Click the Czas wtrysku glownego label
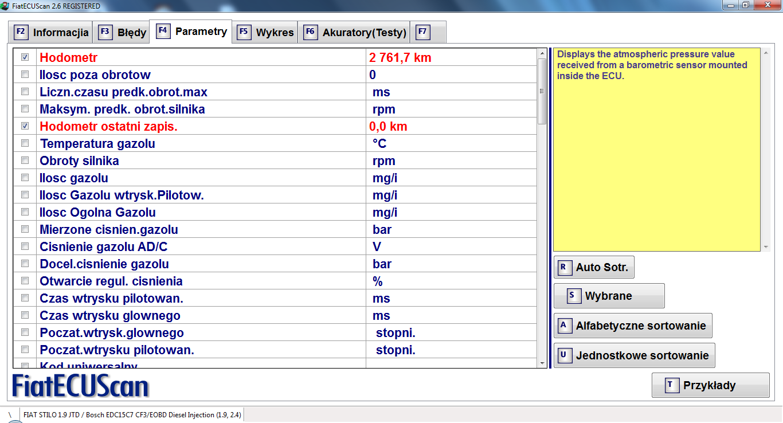The image size is (783, 423). [x=110, y=315]
